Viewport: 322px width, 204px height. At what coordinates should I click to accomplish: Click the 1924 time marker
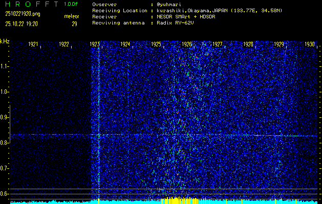(125, 44)
